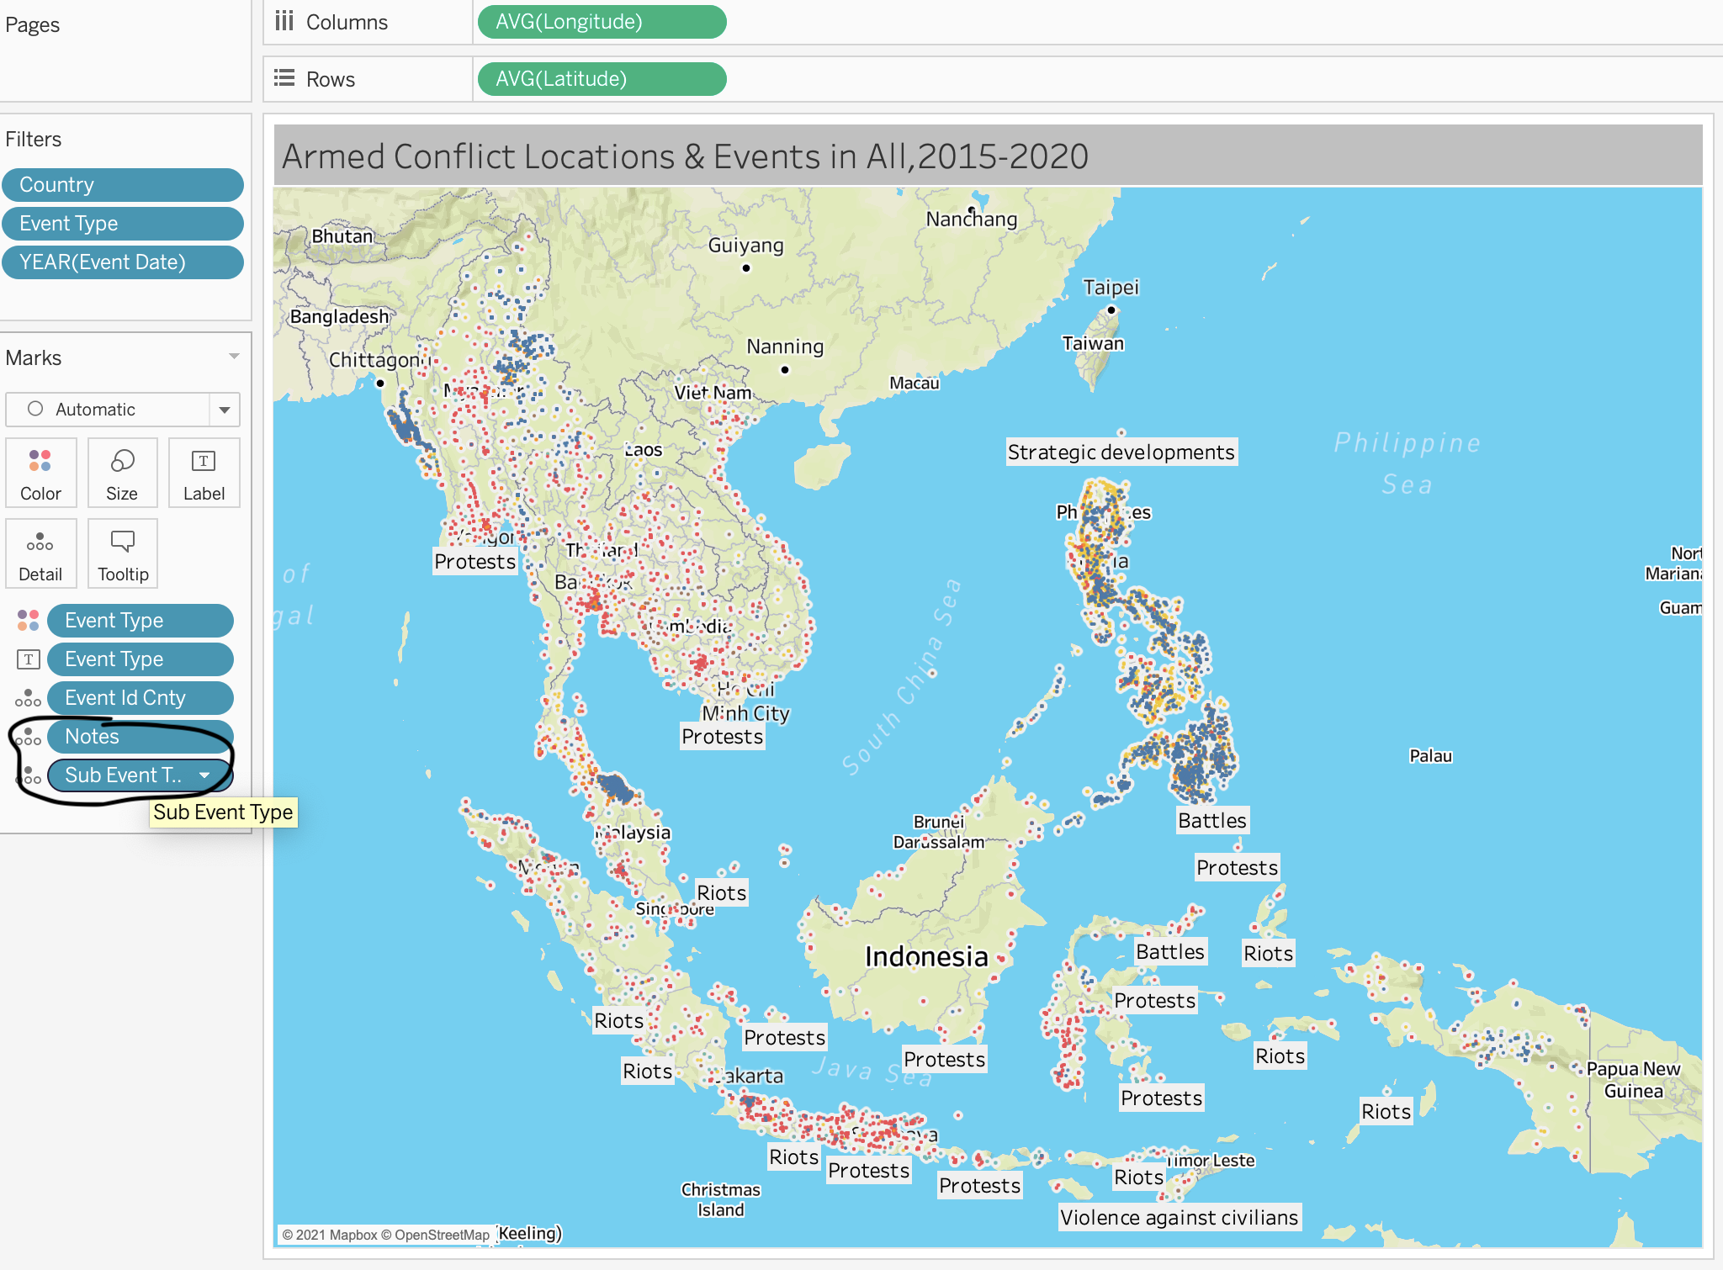Click detail icon beside Event Id Cnty
Viewport: 1723px width, 1270px height.
pos(28,698)
